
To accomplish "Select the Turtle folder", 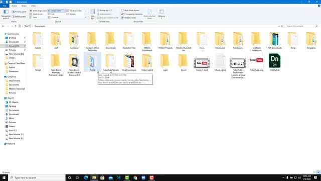I will pyautogui.click(x=92, y=62).
